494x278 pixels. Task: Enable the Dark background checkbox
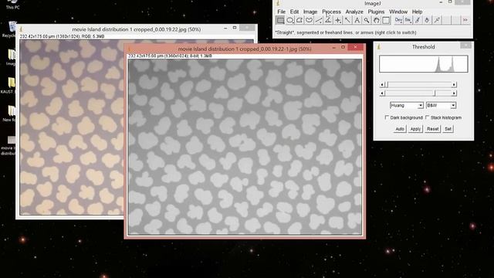[387, 117]
